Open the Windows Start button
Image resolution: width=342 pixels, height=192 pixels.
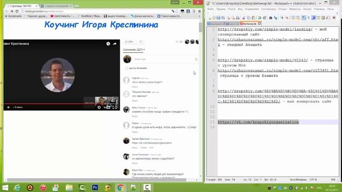click(x=5, y=188)
